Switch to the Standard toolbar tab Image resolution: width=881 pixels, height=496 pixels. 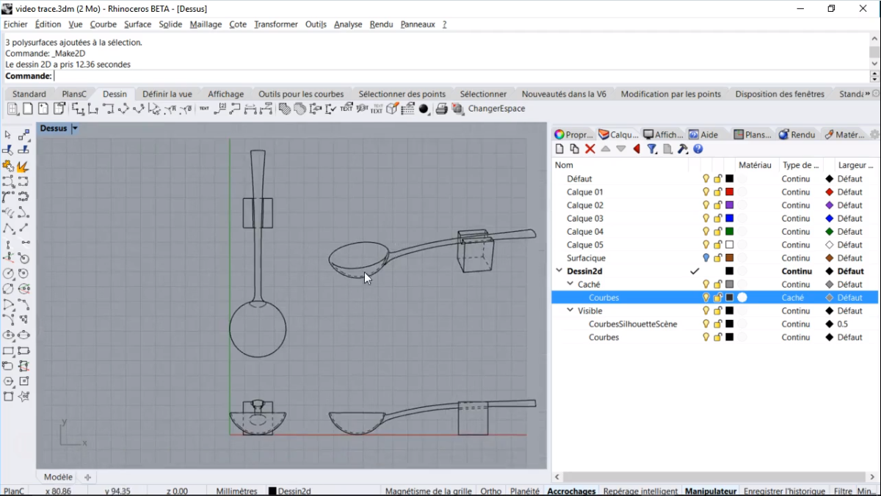29,94
